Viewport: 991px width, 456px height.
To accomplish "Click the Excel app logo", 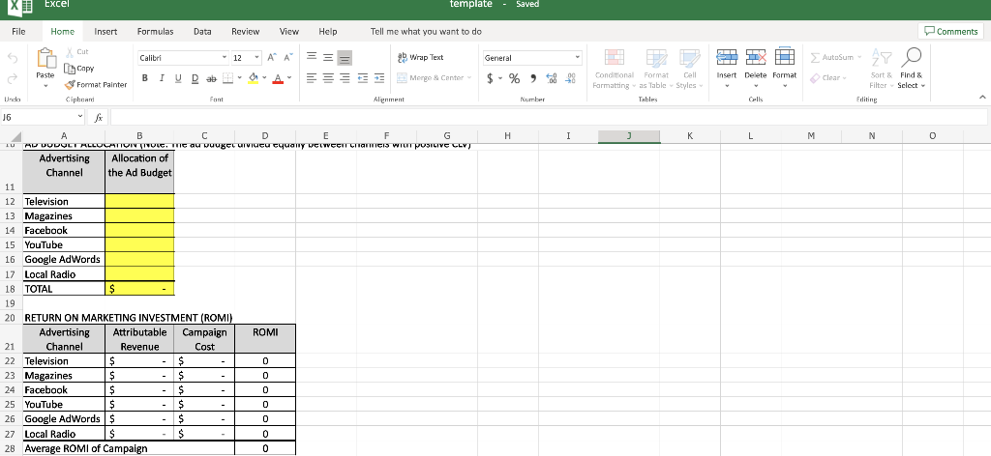I will (x=18, y=7).
